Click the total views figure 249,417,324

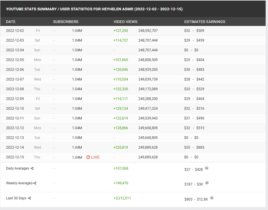point(148,109)
